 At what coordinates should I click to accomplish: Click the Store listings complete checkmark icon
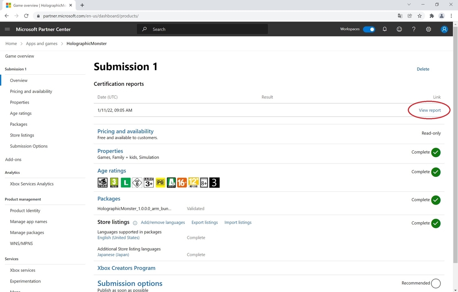coord(436,223)
